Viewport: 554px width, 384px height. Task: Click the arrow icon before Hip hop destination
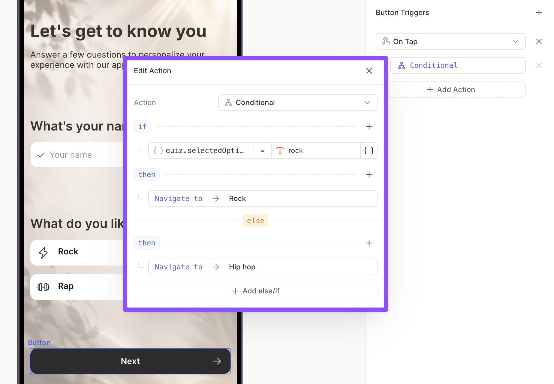click(x=216, y=267)
